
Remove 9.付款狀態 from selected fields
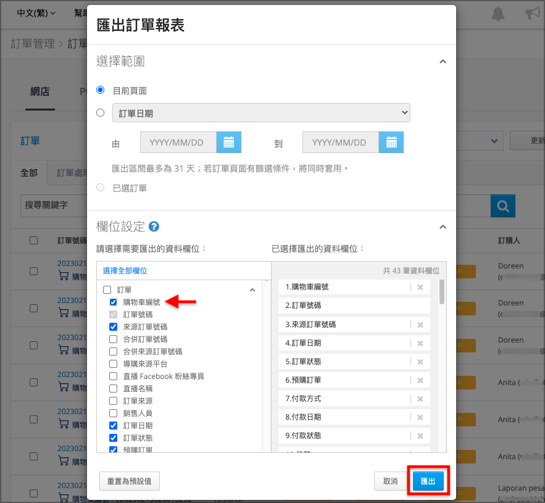point(420,436)
